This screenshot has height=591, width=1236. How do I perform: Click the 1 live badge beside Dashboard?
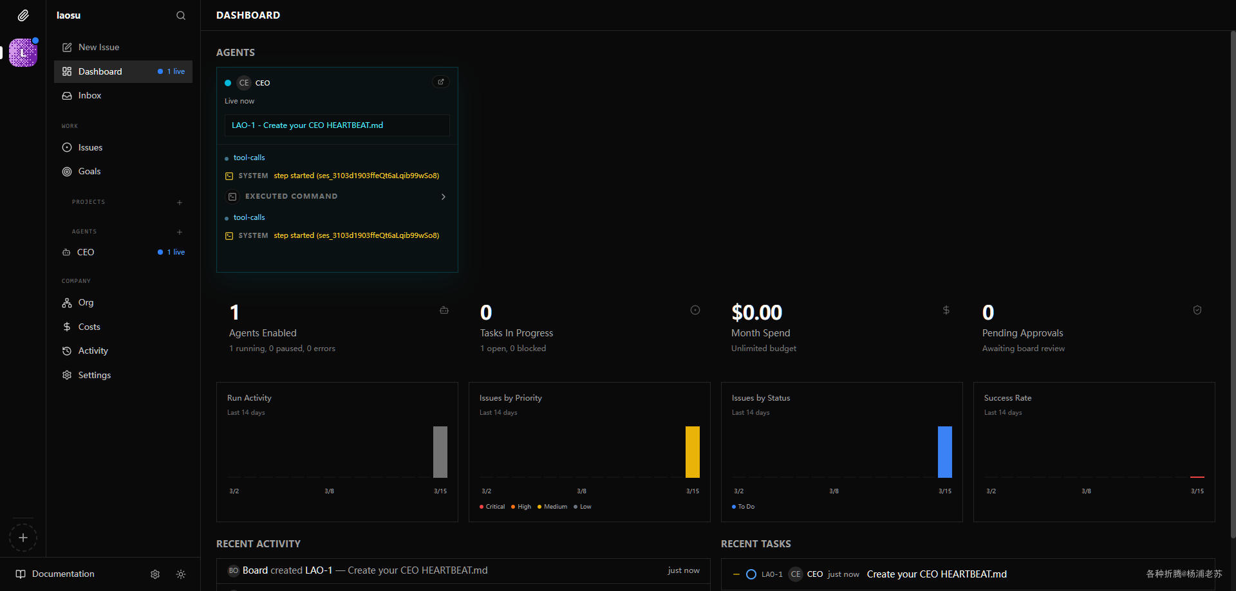point(171,71)
